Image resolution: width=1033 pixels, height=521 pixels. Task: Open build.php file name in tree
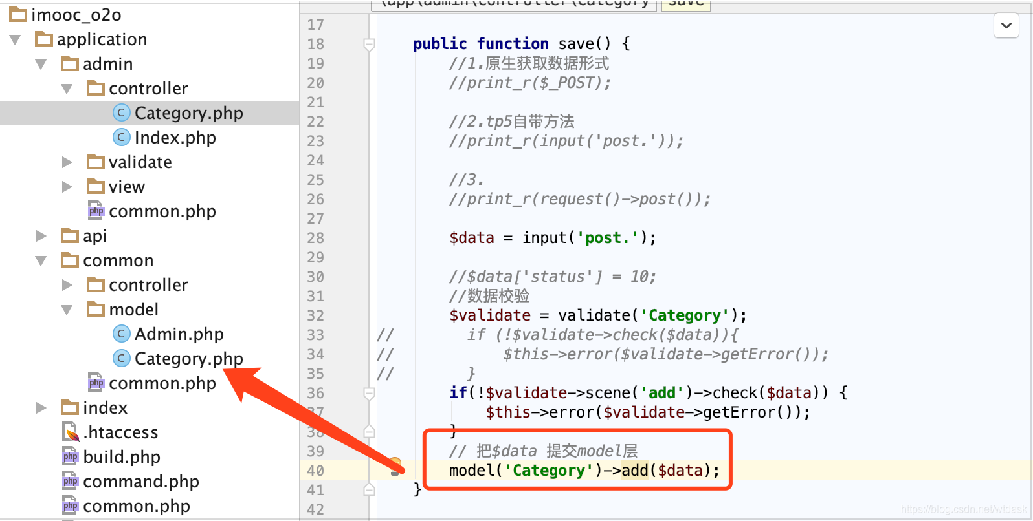click(x=121, y=456)
